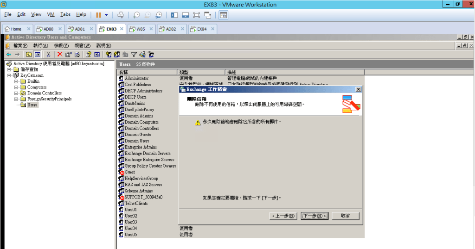The width and height of the screenshot is (475, 249).
Task: Enter VMware full screen mode icon
Action: click(x=196, y=15)
